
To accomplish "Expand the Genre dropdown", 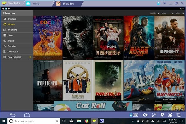I will [x=167, y=13].
